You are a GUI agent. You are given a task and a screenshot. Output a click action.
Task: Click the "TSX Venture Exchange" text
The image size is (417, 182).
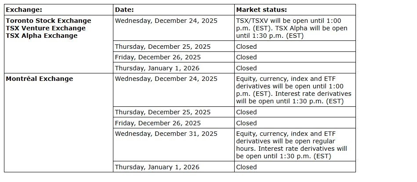pos(46,28)
